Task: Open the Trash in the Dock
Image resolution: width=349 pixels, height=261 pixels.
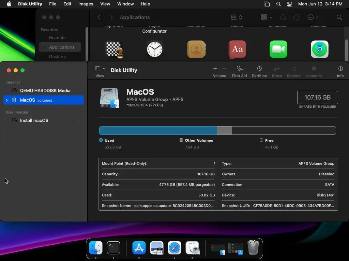Action: [x=253, y=247]
